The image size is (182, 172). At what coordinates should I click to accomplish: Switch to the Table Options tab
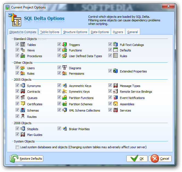[x=50, y=32]
